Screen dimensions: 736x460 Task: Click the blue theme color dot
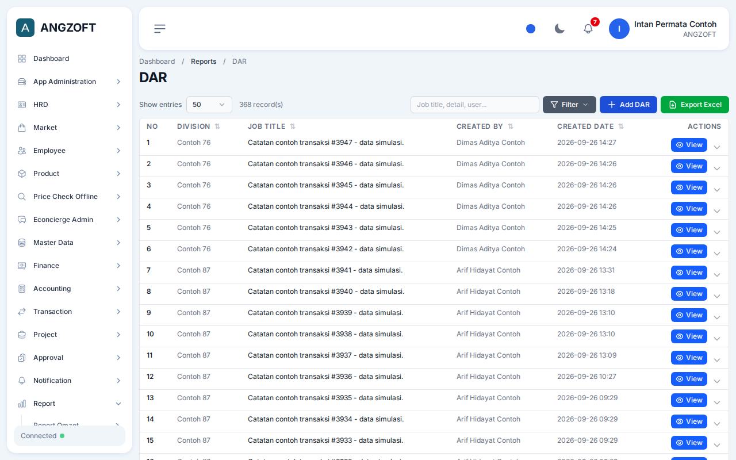pos(531,29)
